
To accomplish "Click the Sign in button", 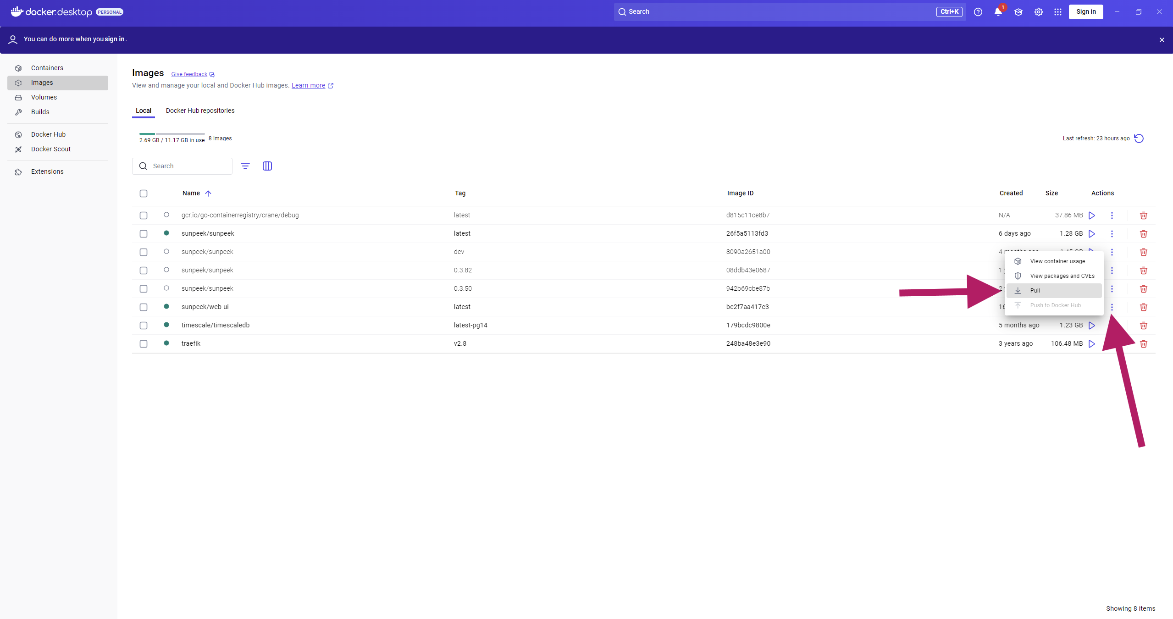I will (x=1085, y=12).
